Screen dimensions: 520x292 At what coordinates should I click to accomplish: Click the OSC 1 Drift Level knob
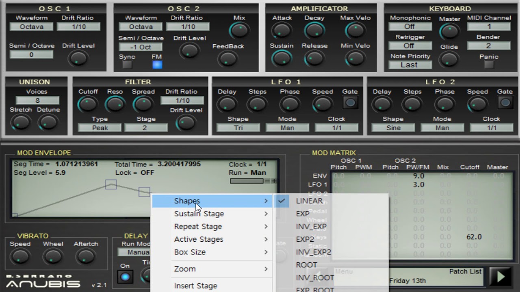click(78, 58)
